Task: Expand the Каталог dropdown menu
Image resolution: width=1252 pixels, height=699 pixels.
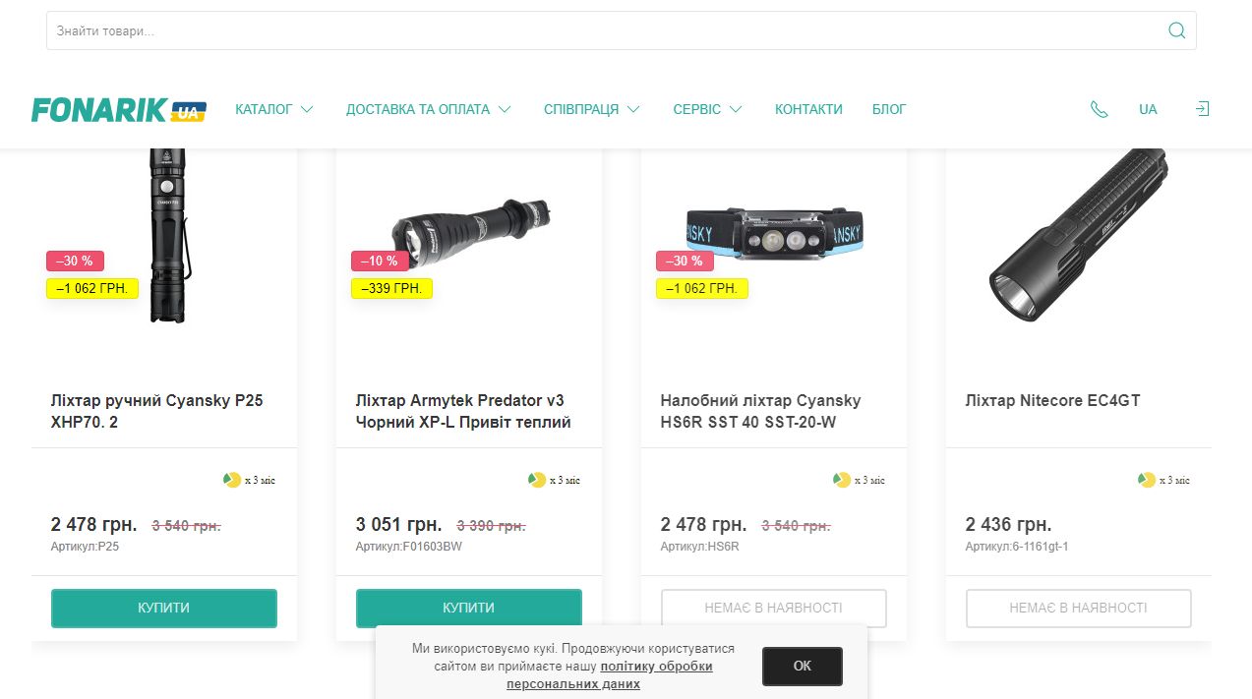Action: point(273,109)
